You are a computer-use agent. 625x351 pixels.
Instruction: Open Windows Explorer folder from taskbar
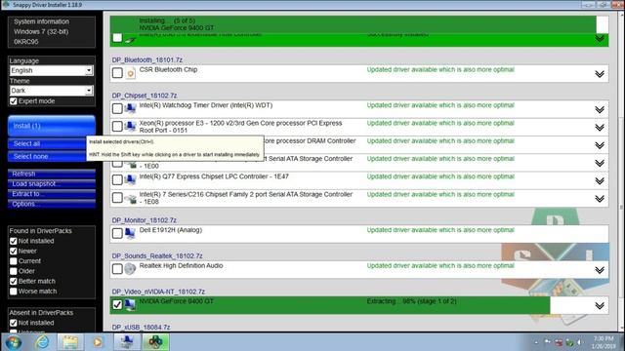[x=70, y=342]
